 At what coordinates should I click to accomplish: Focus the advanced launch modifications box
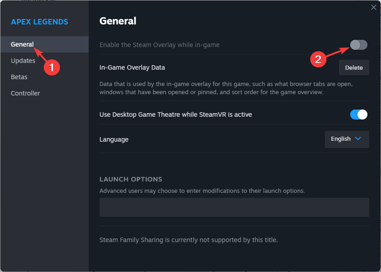pos(234,207)
